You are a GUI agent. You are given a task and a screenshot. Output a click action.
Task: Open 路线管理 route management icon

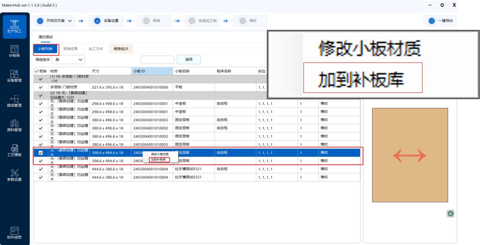(x=15, y=101)
